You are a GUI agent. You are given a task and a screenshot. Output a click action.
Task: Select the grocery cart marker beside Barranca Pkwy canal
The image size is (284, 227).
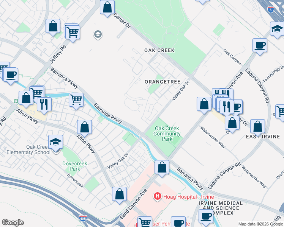76,100
